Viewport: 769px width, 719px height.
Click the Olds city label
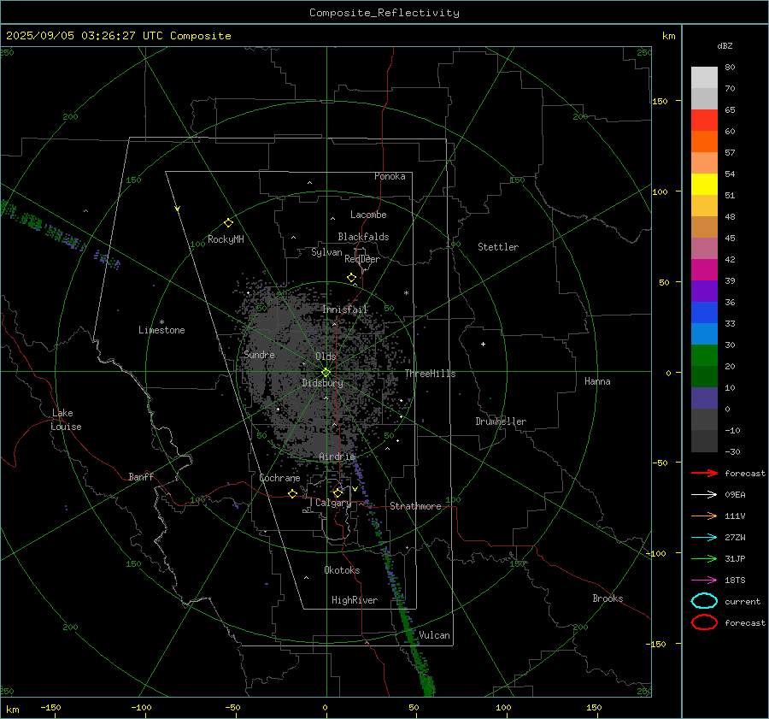(x=326, y=357)
